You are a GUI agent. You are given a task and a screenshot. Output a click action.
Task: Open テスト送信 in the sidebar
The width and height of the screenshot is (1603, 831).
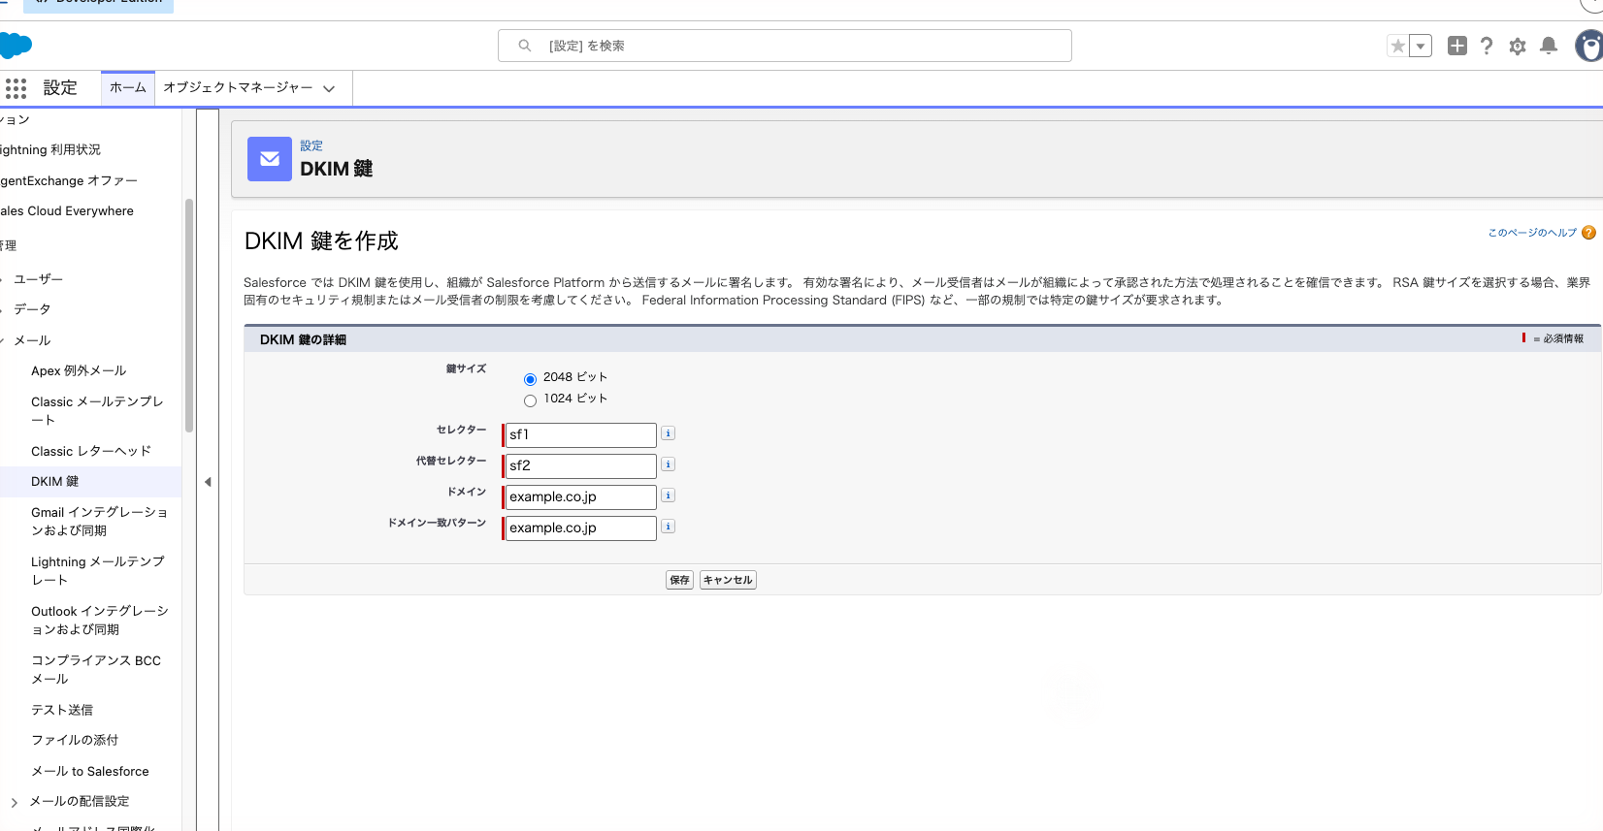pos(62,710)
